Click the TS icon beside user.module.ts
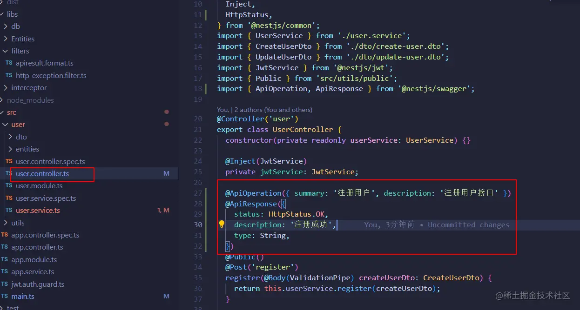 [x=9, y=185]
